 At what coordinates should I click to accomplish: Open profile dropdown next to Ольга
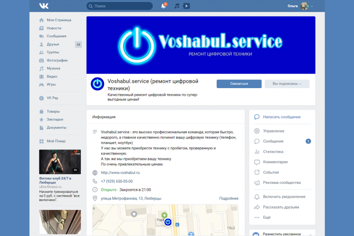coord(312,6)
